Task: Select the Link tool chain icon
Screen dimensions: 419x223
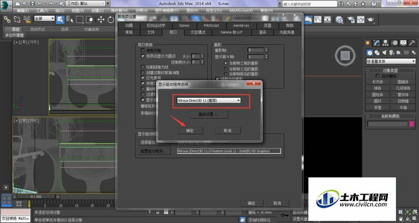Action: point(7,19)
